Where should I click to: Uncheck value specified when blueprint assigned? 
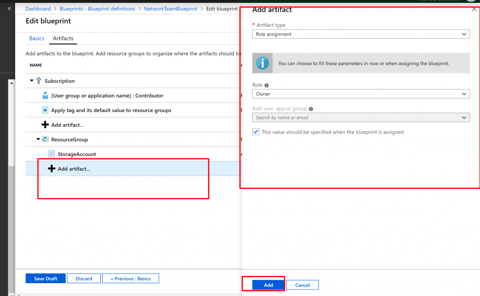tap(255, 132)
